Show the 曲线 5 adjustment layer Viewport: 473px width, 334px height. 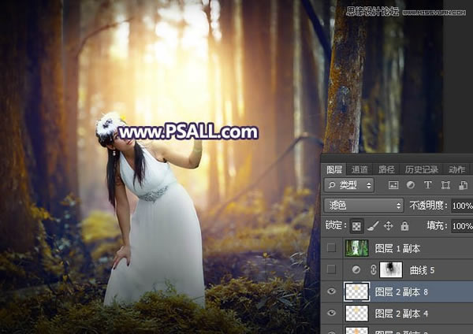[332, 269]
